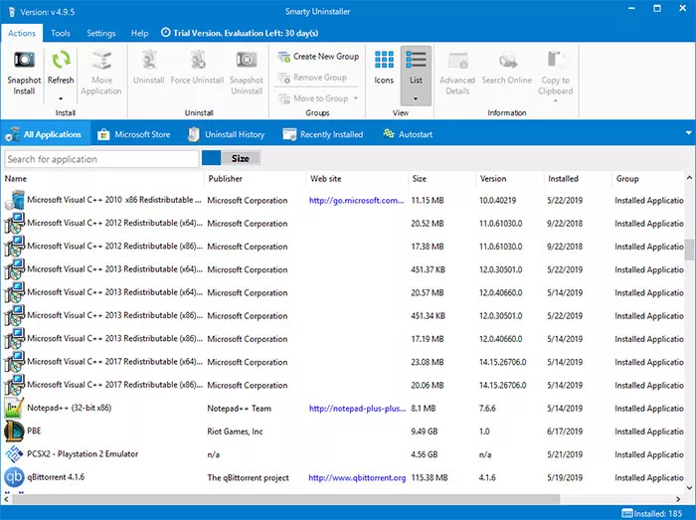Click the Notepad++ application icon

tap(14, 408)
